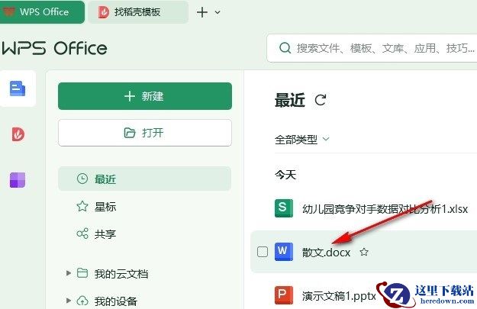Open the 我的云文档 folder

[121, 274]
